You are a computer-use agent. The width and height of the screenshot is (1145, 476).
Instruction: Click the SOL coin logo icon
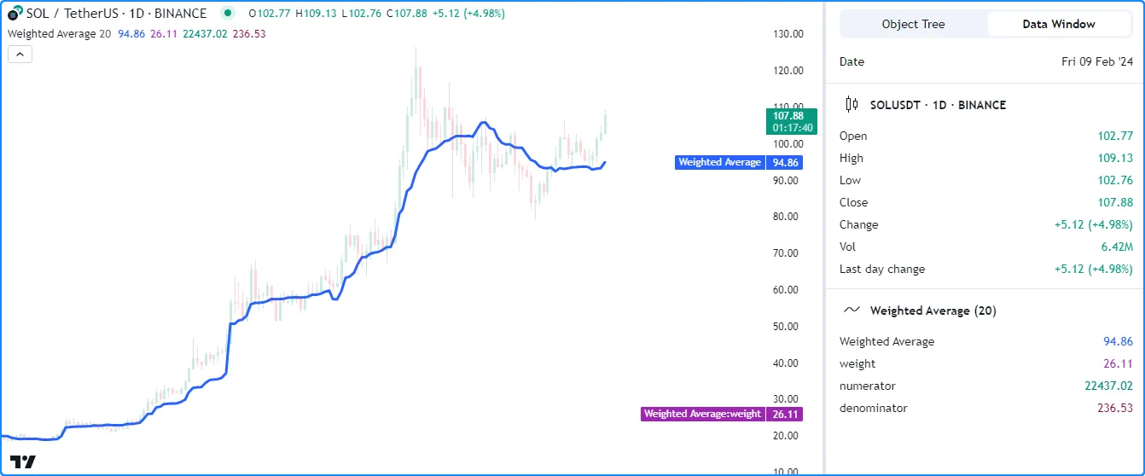pyautogui.click(x=15, y=14)
